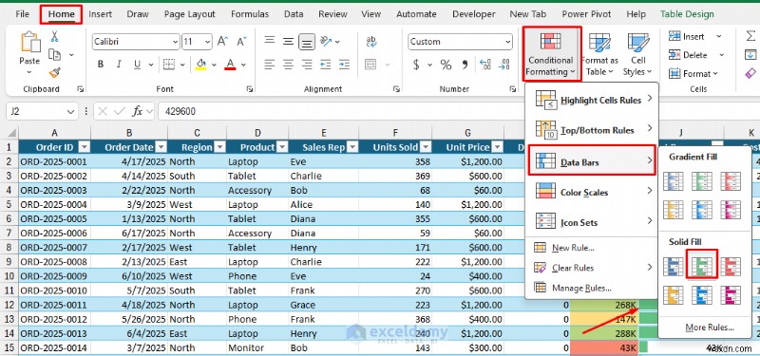Select Top Align icon

[x=270, y=41]
